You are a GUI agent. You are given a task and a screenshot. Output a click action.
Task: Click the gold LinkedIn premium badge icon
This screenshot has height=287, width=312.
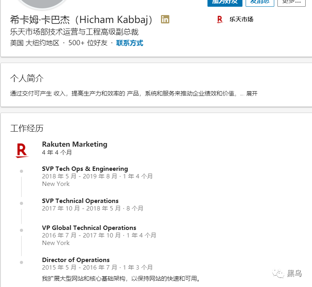(165, 19)
